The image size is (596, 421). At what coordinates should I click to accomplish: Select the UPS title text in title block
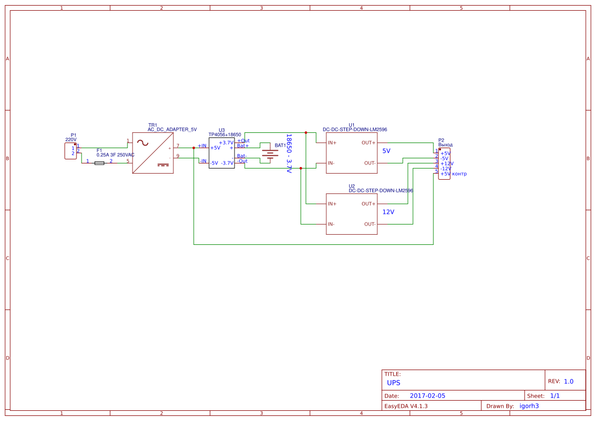394,382
